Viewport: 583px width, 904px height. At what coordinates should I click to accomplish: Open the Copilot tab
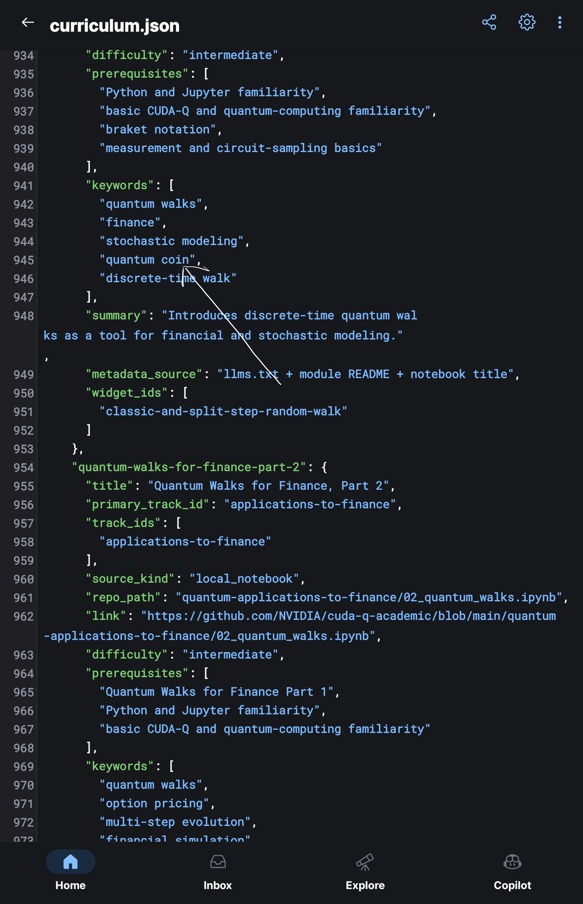click(512, 872)
